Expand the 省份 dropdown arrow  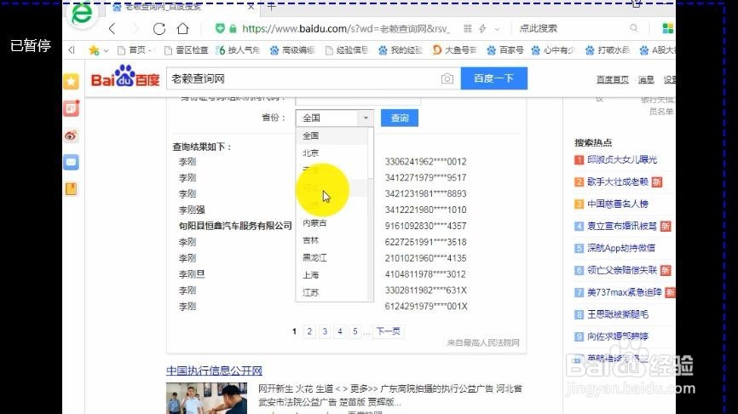coord(366,118)
